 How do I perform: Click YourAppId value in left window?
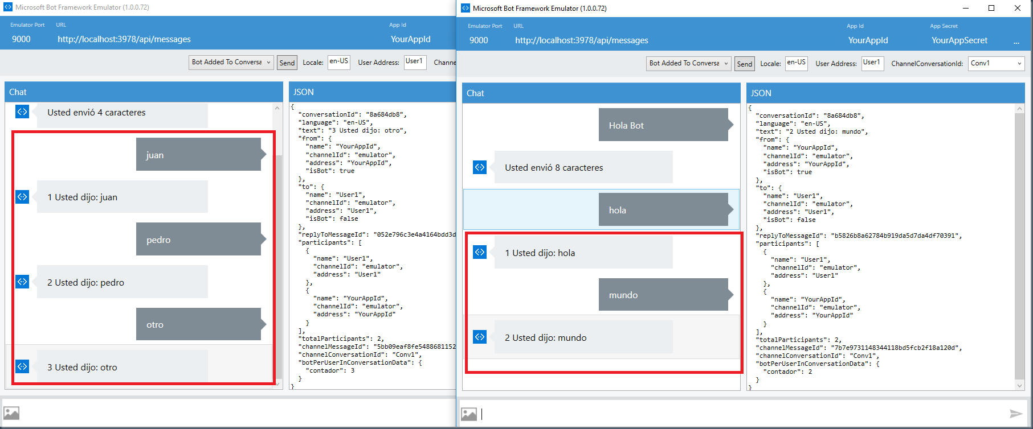tap(410, 39)
